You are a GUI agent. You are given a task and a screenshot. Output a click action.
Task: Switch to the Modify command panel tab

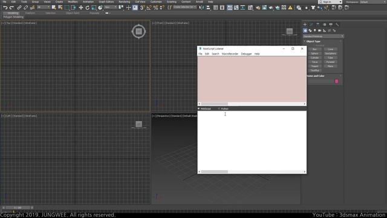pos(311,24)
